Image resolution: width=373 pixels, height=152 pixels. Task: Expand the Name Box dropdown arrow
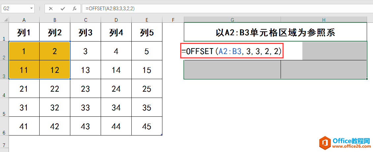click(32, 9)
